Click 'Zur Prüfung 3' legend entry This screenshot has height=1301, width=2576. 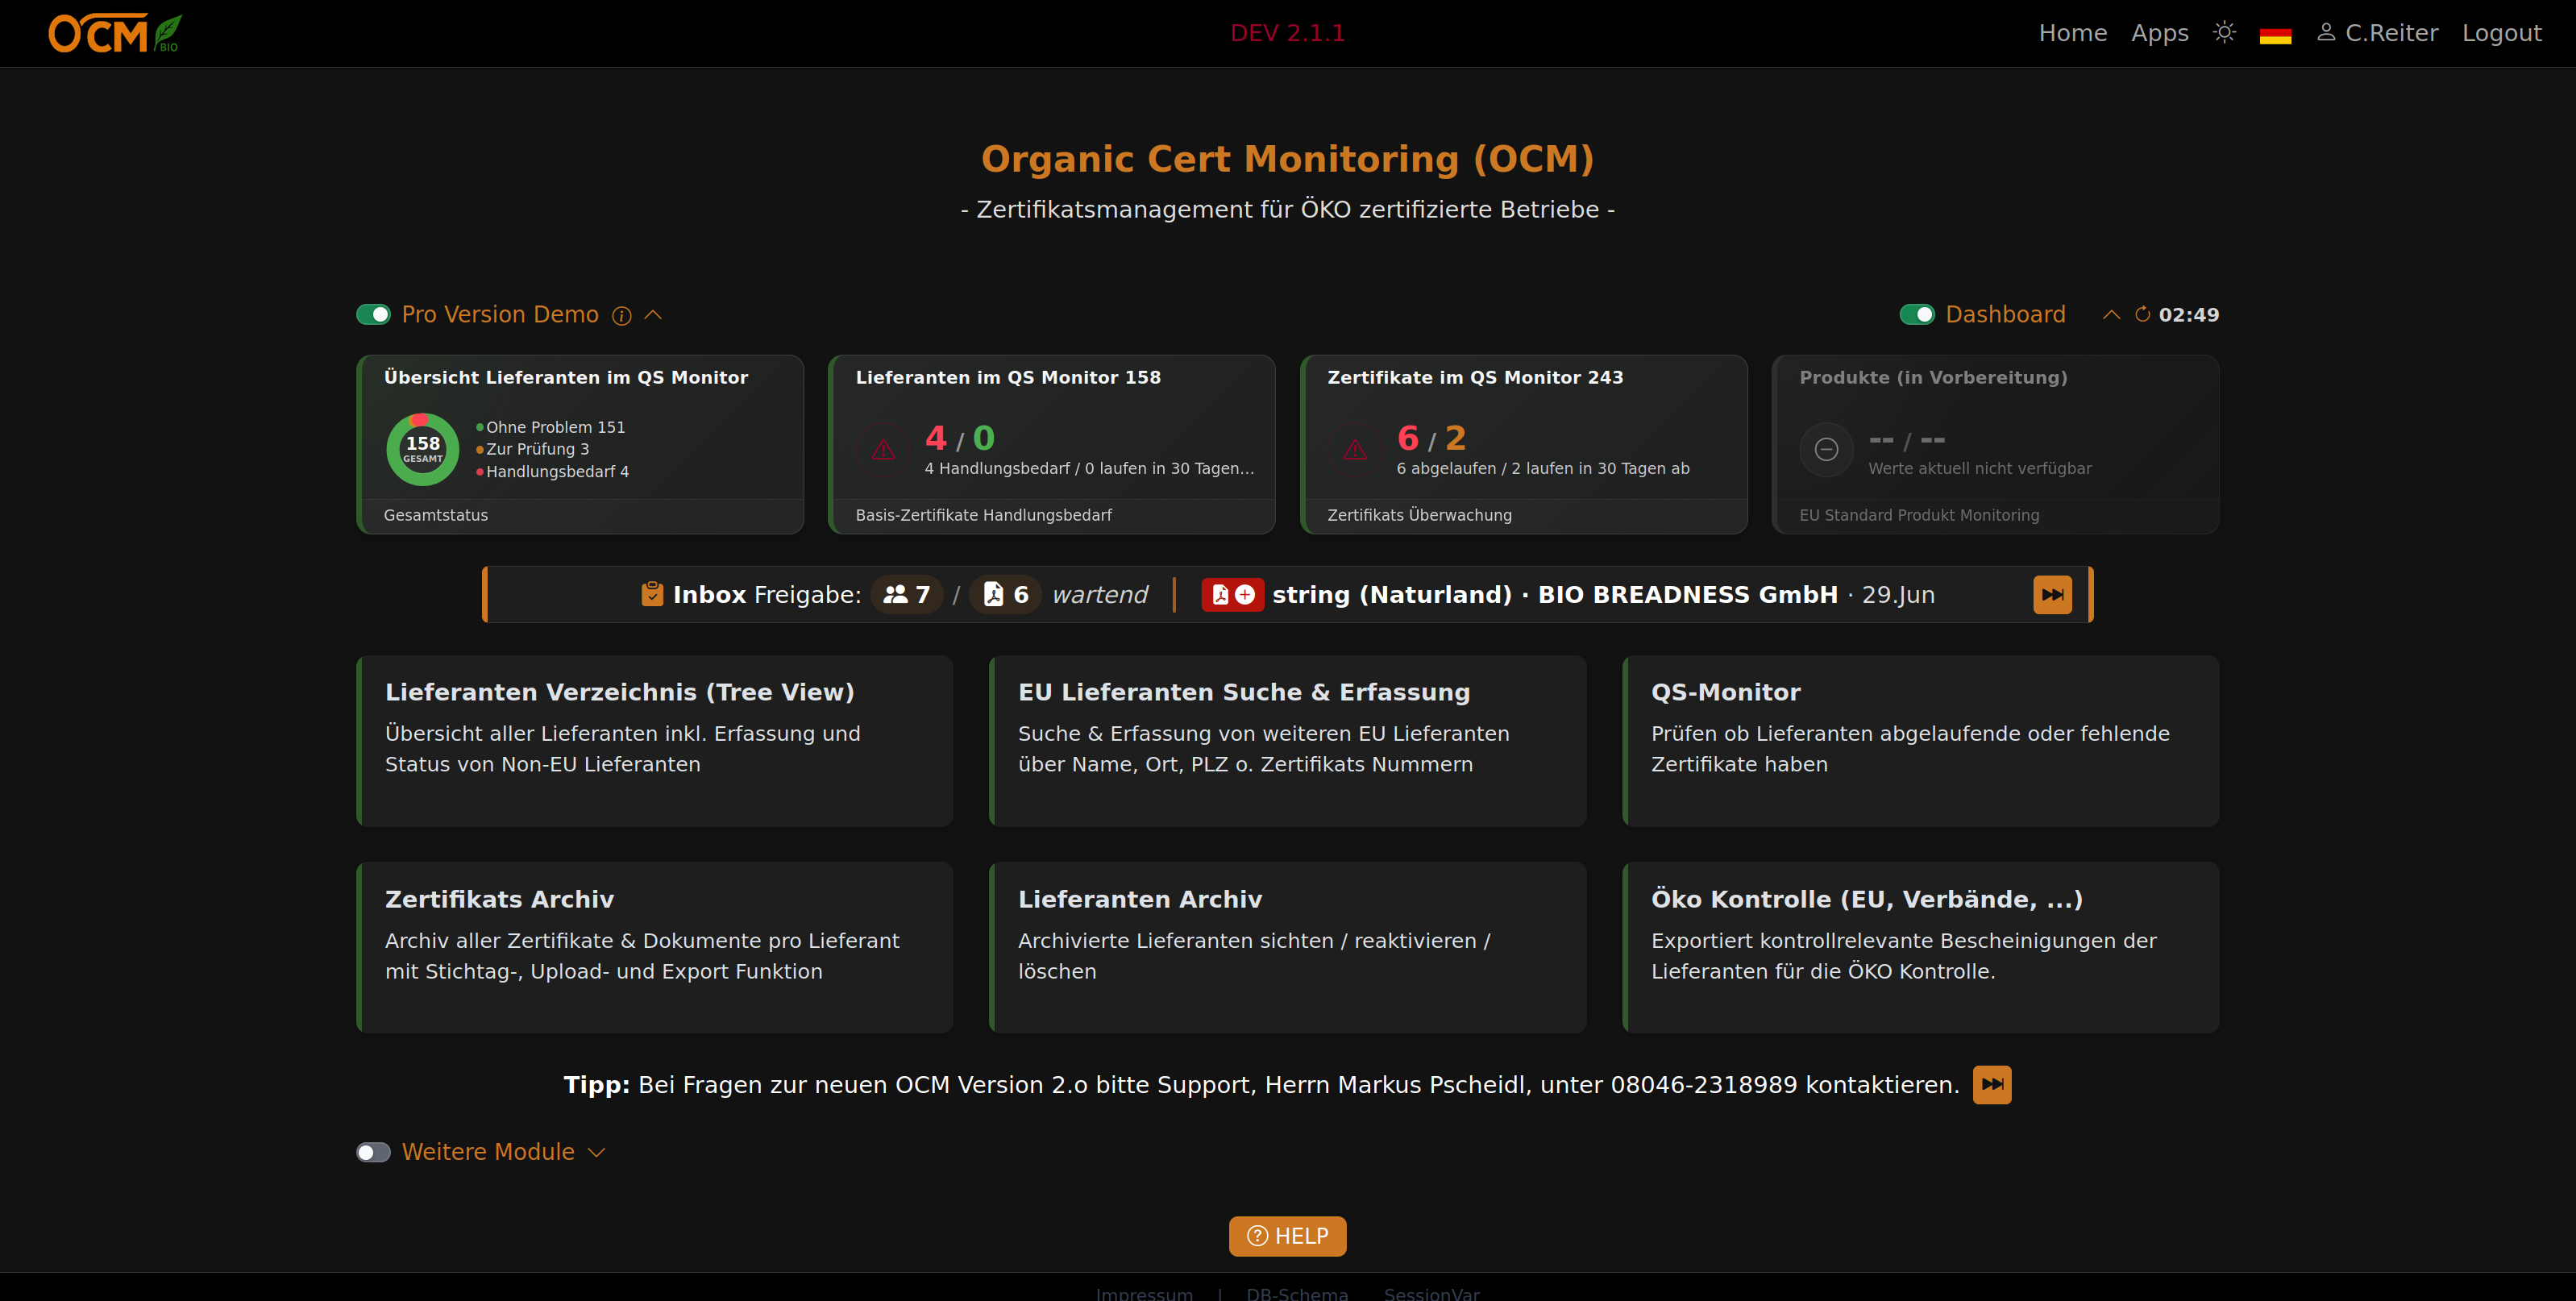tap(533, 449)
